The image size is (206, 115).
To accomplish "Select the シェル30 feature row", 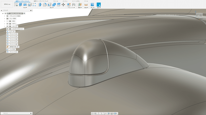I will click(x=11, y=49).
